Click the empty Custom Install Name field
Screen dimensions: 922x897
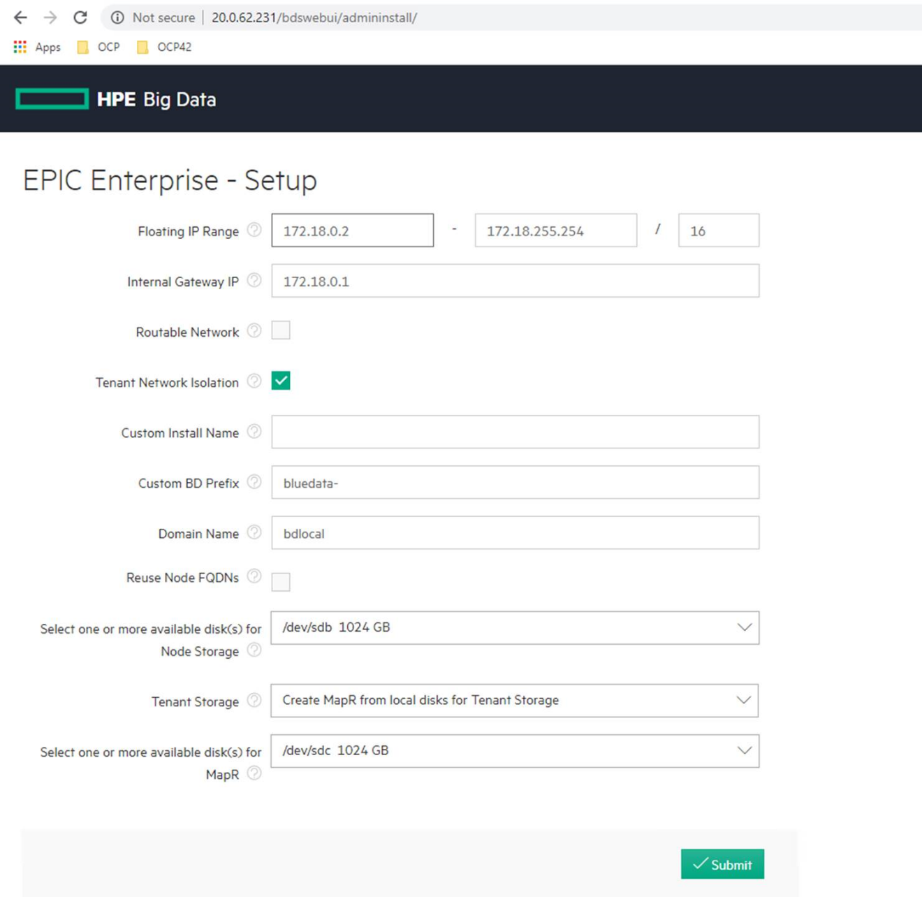(x=515, y=432)
